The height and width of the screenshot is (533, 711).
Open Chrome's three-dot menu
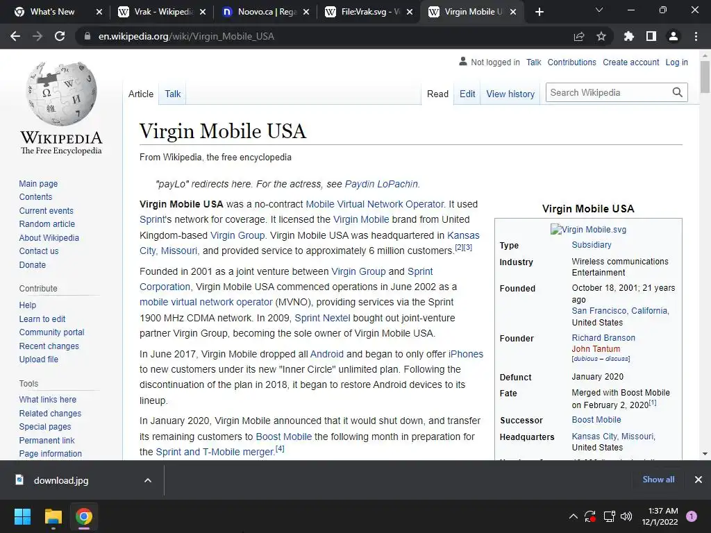click(x=696, y=36)
